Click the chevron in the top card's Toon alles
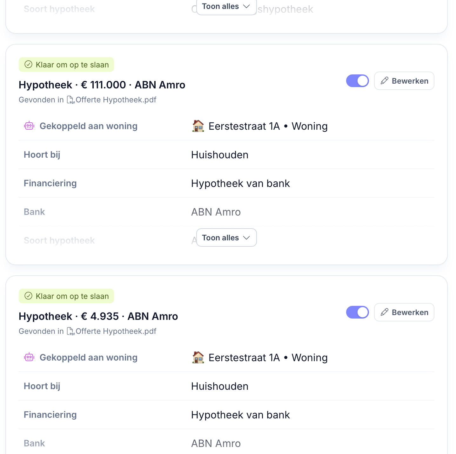The height and width of the screenshot is (454, 456). coord(246,6)
